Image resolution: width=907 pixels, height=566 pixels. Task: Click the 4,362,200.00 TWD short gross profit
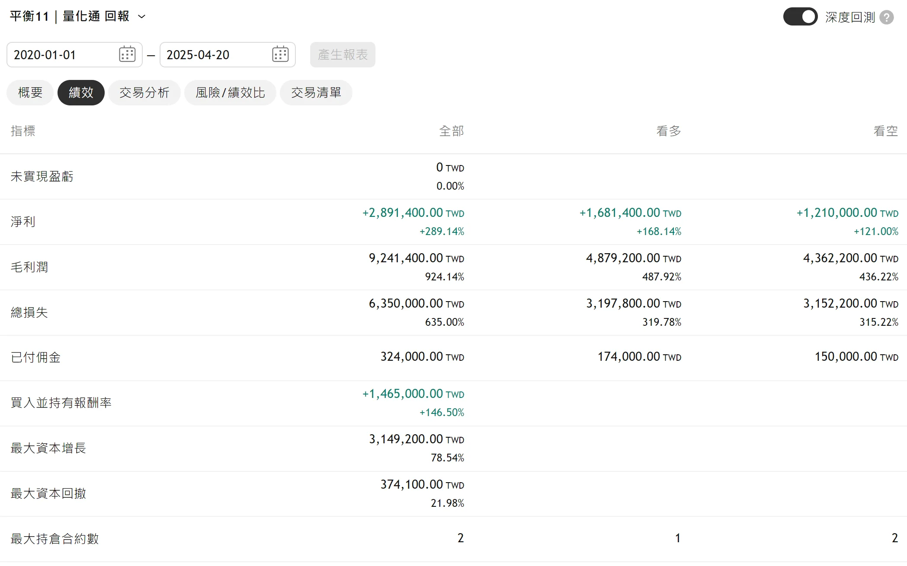click(x=851, y=258)
